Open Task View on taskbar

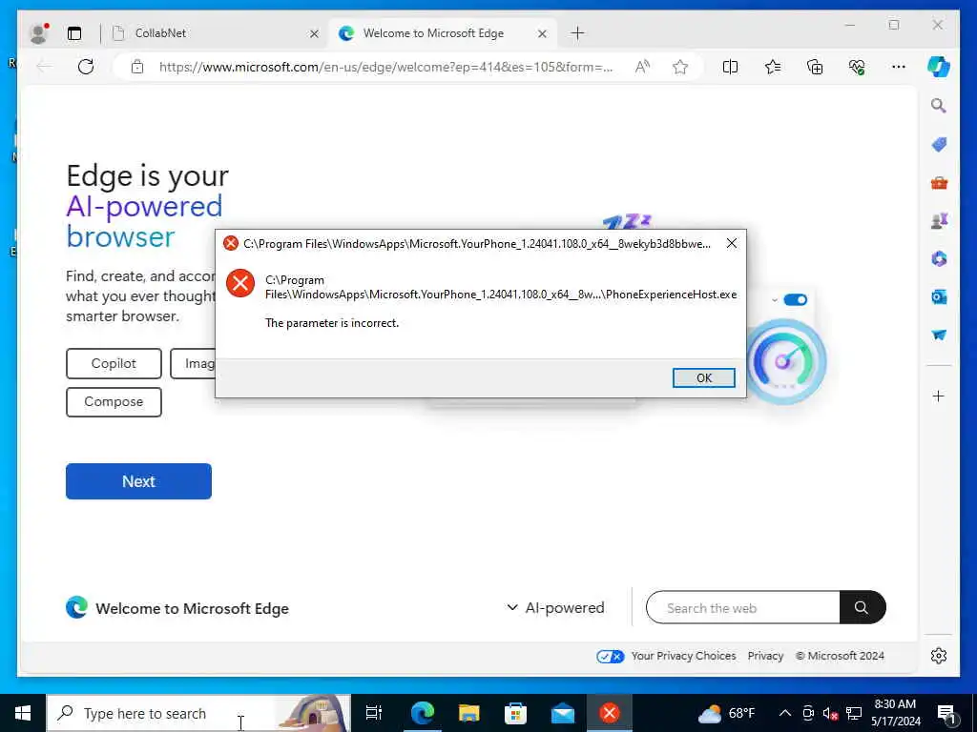tap(374, 713)
